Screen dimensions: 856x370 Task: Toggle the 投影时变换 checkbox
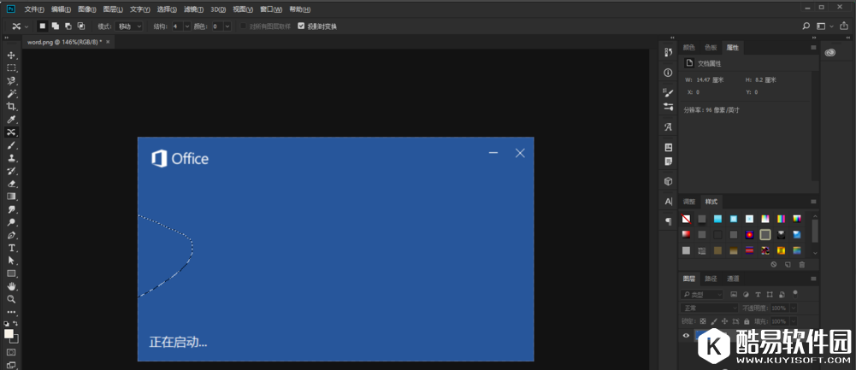(300, 26)
